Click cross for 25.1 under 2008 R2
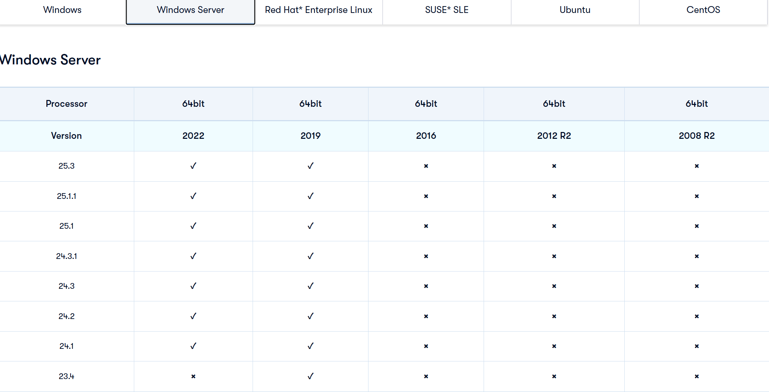 [696, 226]
